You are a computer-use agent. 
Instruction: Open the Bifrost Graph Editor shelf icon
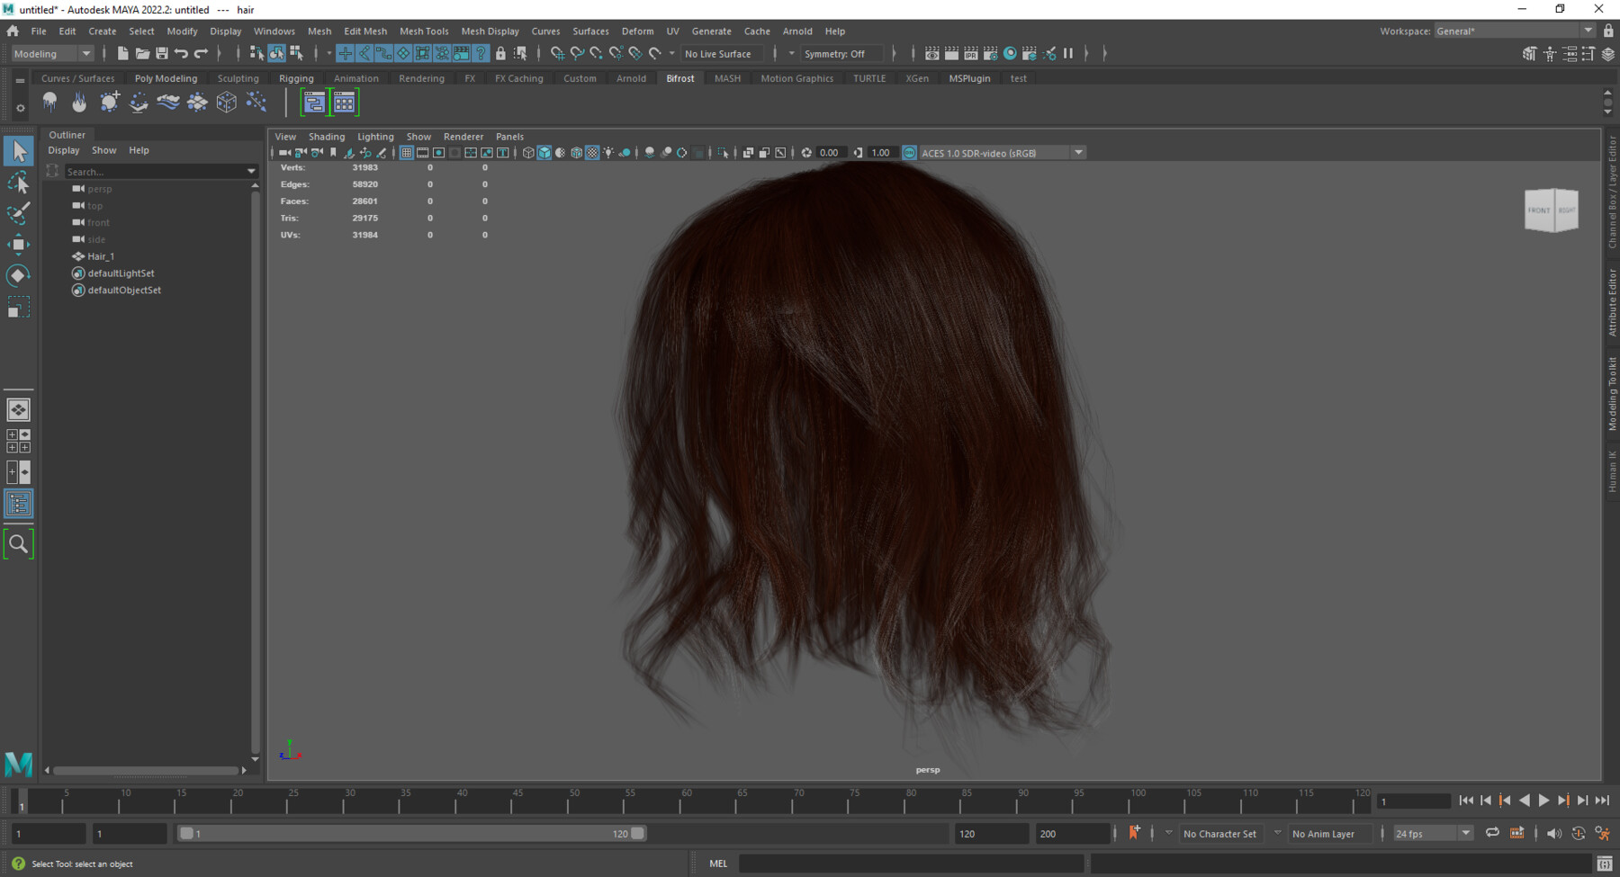[313, 103]
